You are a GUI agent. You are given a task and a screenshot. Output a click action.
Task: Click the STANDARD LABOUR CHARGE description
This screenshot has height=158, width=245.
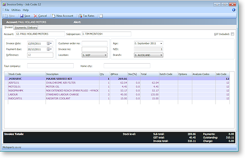(62, 94)
